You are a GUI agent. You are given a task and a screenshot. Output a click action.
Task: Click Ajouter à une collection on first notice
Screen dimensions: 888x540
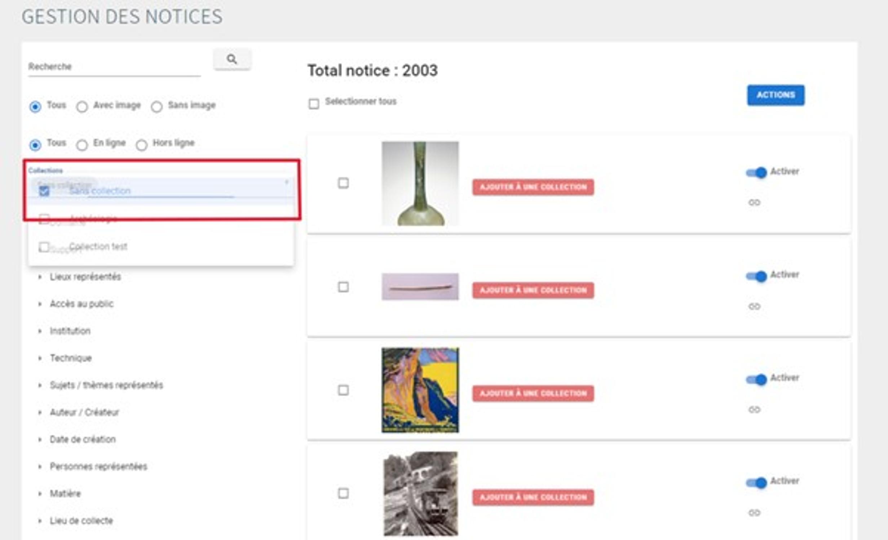click(533, 187)
